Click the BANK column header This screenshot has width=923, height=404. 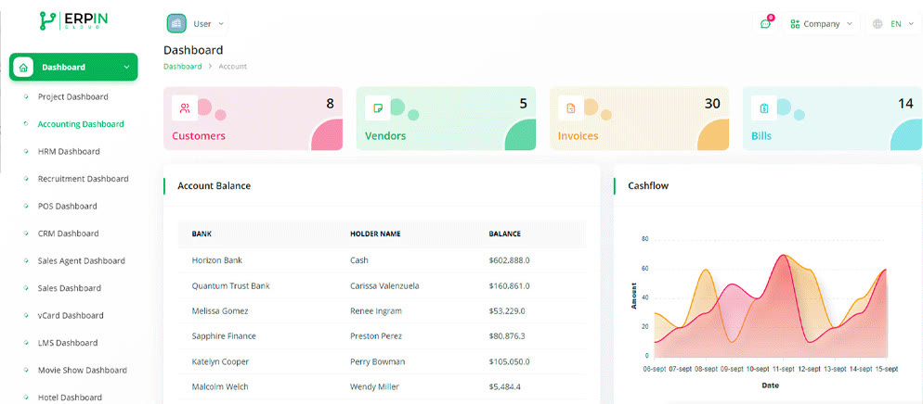(201, 234)
